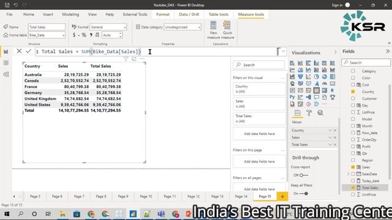392x220 pixels.
Task: Open the currency format dropdown arrow
Action: (x=78, y=35)
